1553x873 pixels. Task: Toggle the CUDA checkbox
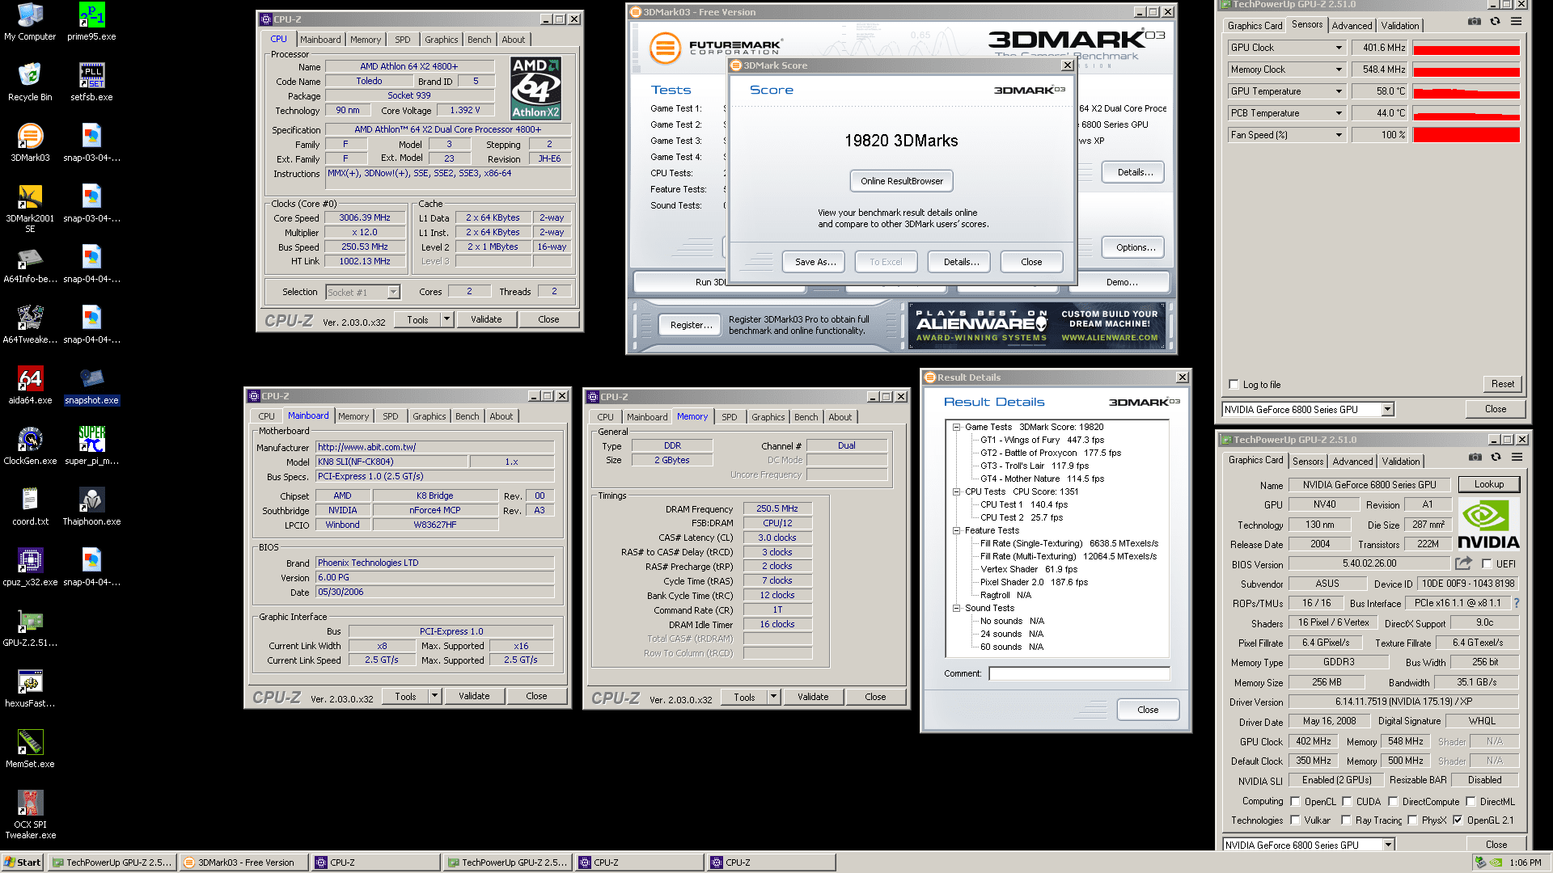(1347, 802)
